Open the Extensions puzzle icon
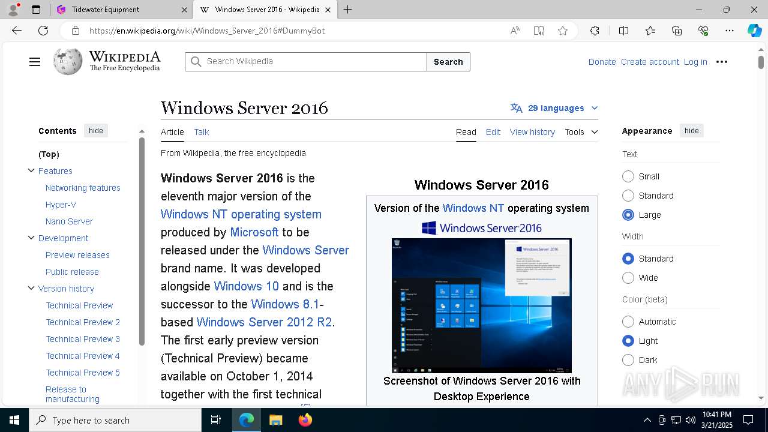The width and height of the screenshot is (768, 432). [x=595, y=31]
